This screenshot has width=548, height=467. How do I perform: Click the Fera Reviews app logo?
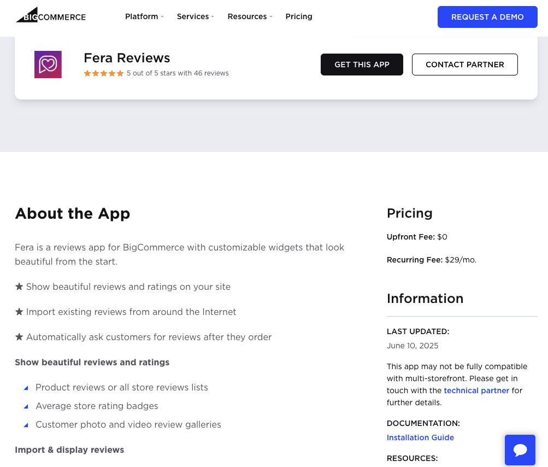pos(48,64)
